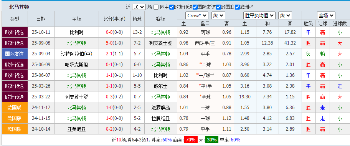Click the 5-0(1-0) score on 25-09-08

114,43
